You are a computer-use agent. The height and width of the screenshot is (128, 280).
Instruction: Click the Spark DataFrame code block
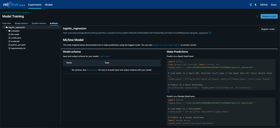[x=221, y=74]
